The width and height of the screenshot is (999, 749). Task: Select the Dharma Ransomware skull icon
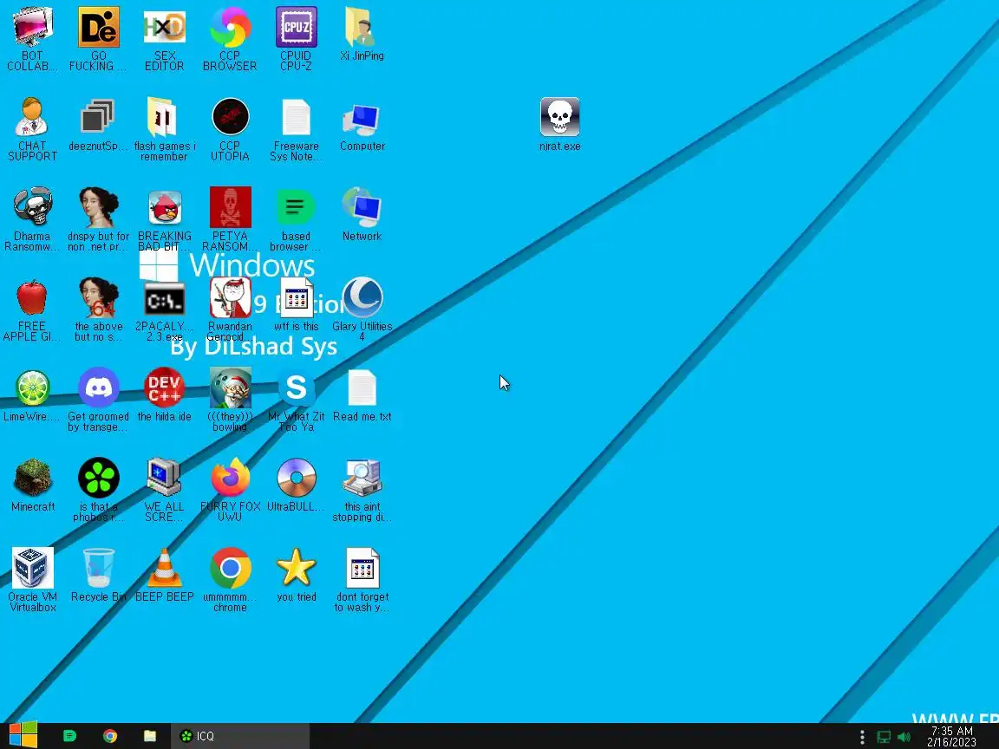point(32,207)
